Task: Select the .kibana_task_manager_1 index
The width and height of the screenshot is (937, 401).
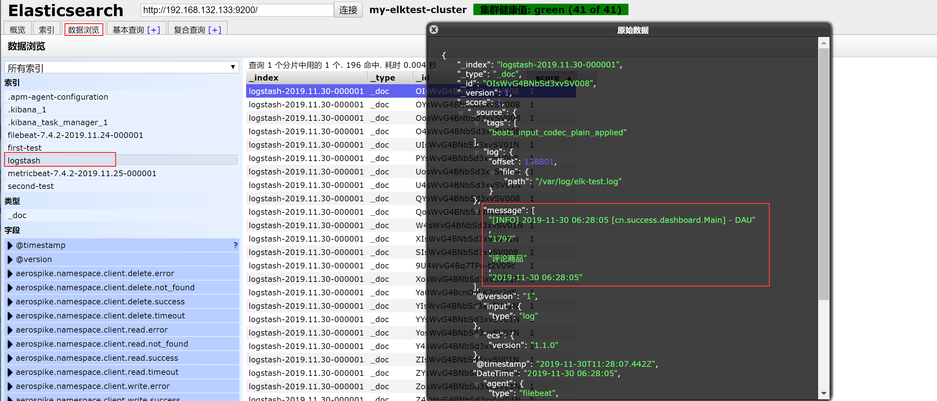Action: click(x=122, y=122)
